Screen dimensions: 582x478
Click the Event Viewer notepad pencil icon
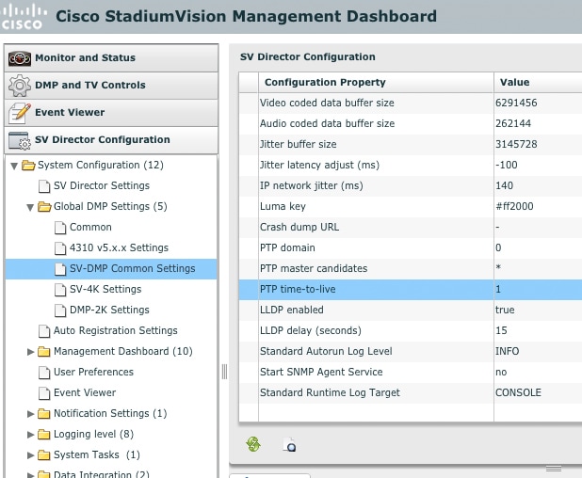(x=20, y=113)
